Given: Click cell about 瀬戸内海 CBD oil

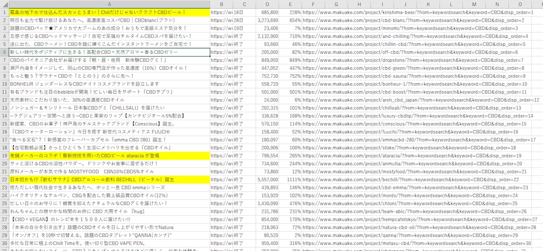Looking at the screenshot, I should 109,68.
